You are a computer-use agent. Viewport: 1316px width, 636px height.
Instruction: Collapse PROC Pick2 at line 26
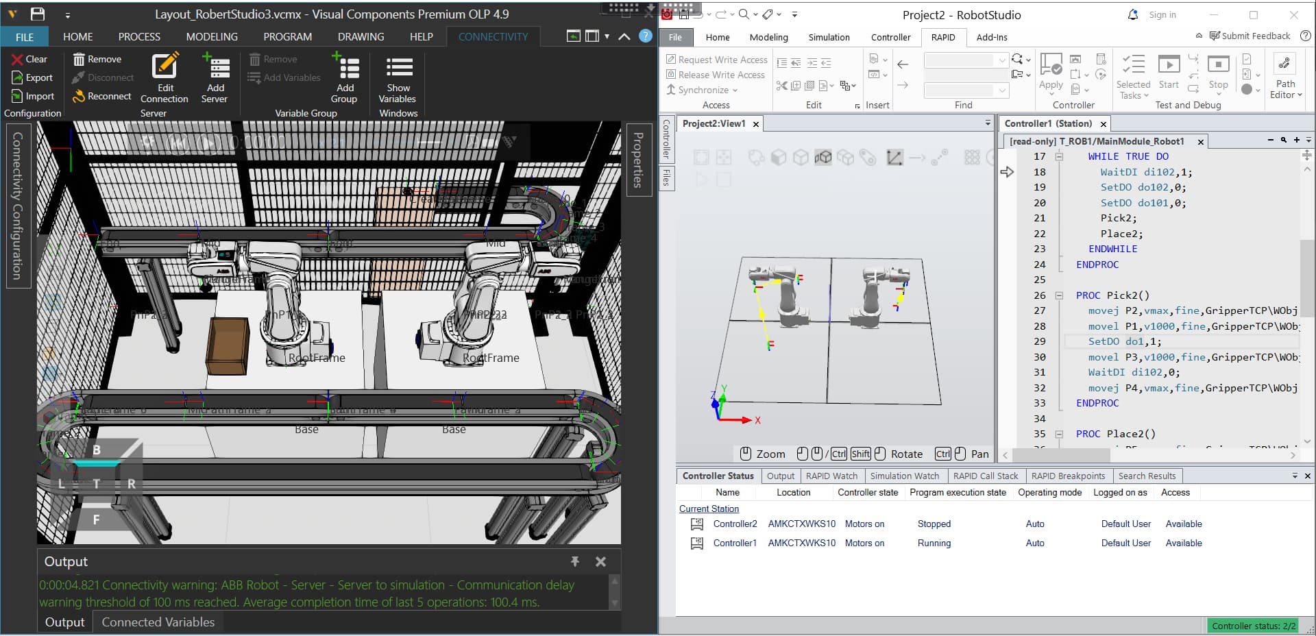(x=1059, y=296)
